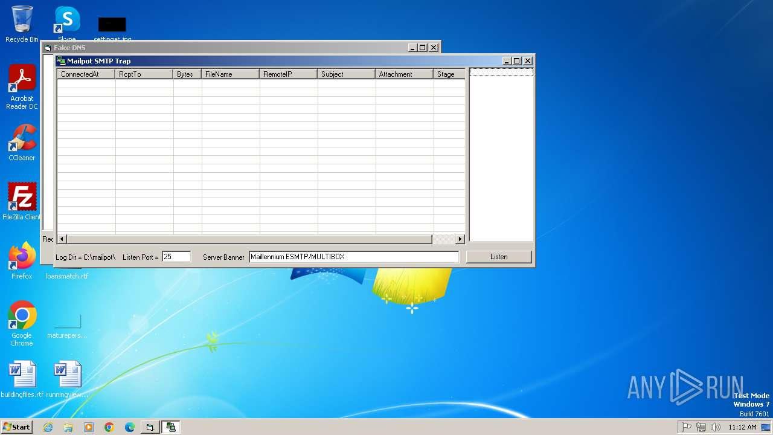
Task: Click the Fake DNS window title icon
Action: [48, 48]
